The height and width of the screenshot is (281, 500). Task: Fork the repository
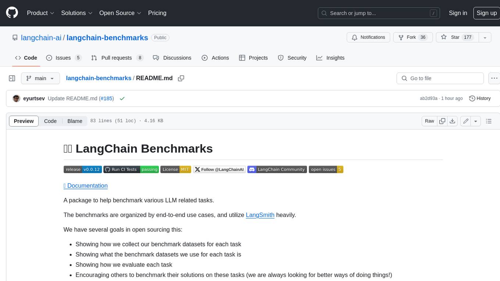pyautogui.click(x=413, y=38)
